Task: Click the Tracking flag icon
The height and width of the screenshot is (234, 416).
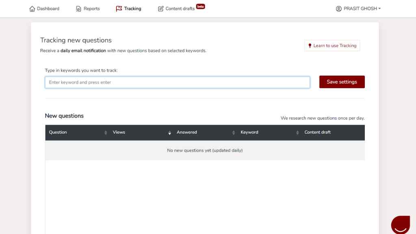Action: 119,9
